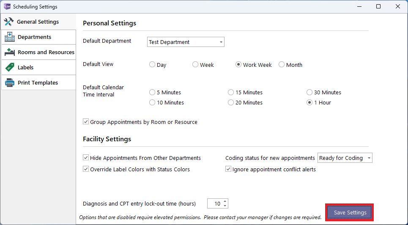Maximize the Scheduling Settings window
Viewport: 408px width, 225px height.
(x=378, y=6)
